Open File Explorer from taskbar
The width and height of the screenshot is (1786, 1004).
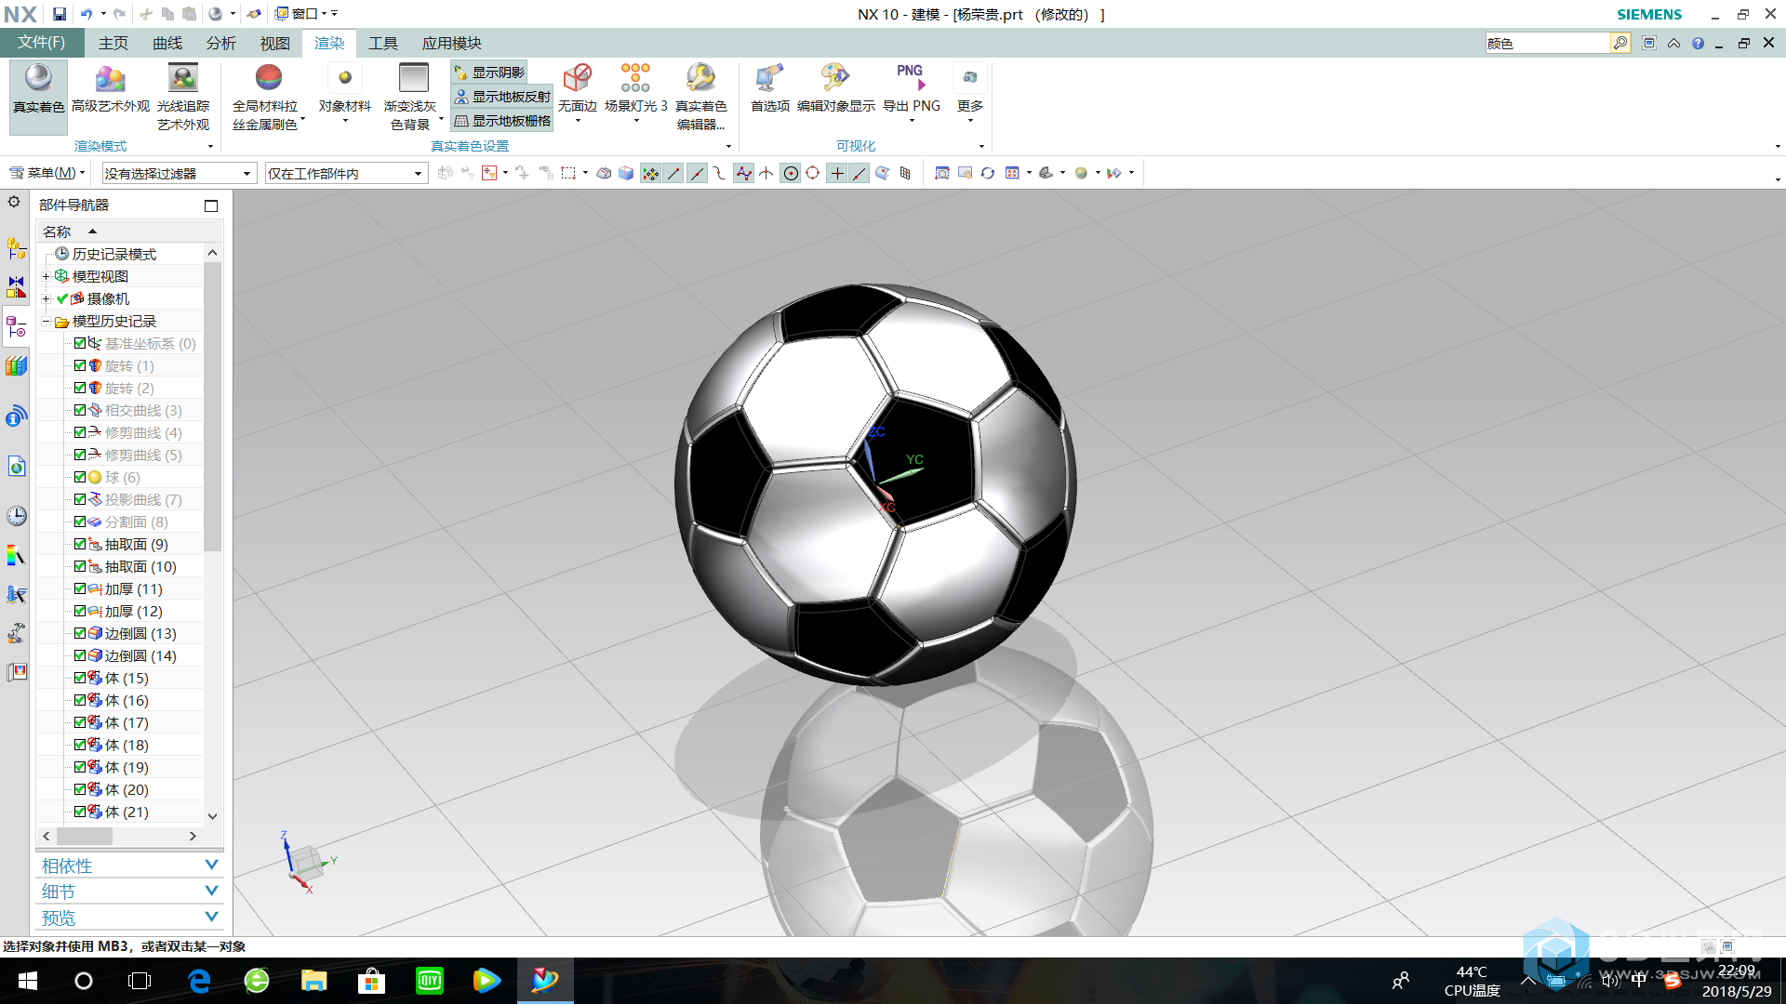[313, 980]
